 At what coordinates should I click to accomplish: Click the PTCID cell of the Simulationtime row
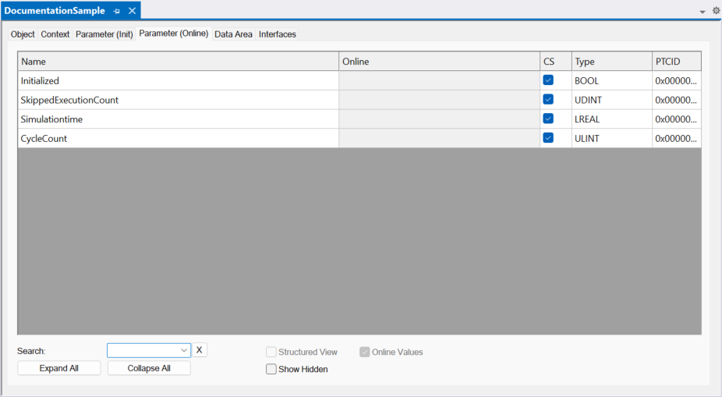677,119
